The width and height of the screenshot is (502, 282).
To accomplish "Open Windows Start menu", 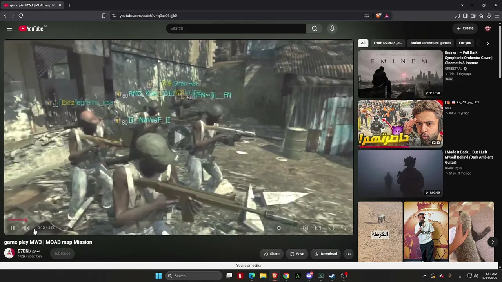I will click(x=158, y=276).
